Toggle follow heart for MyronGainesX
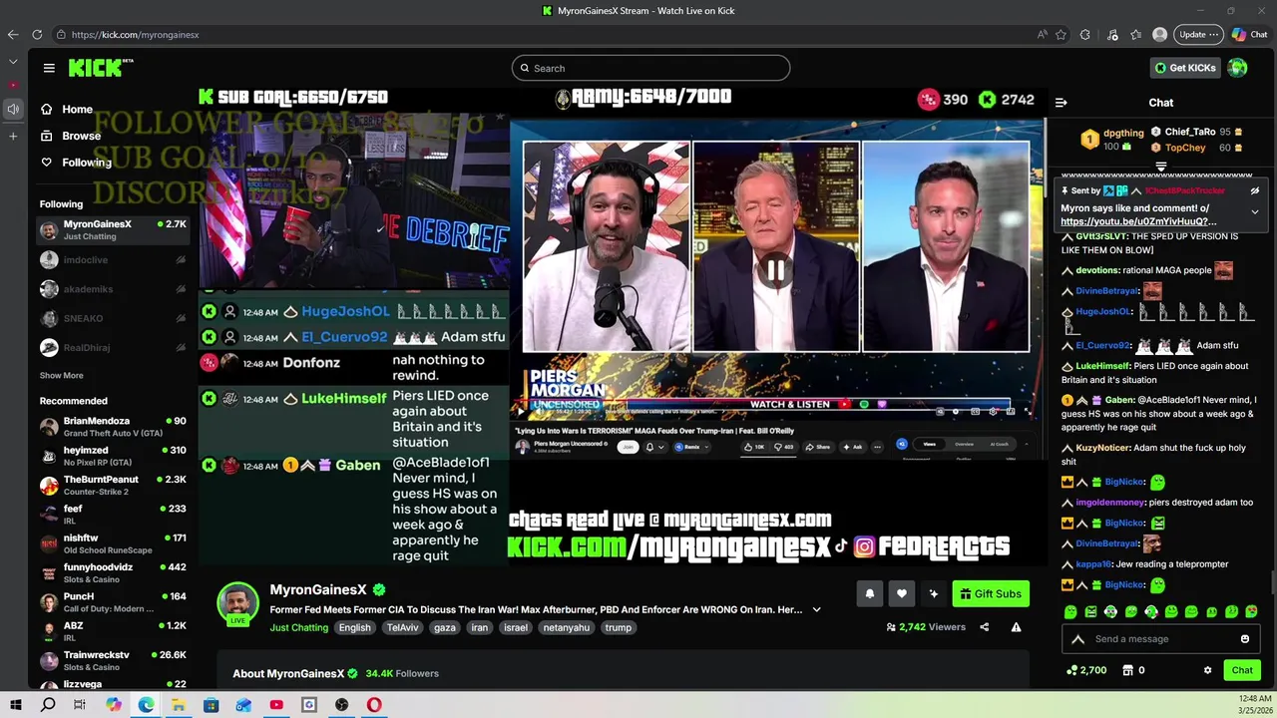 pos(901,593)
